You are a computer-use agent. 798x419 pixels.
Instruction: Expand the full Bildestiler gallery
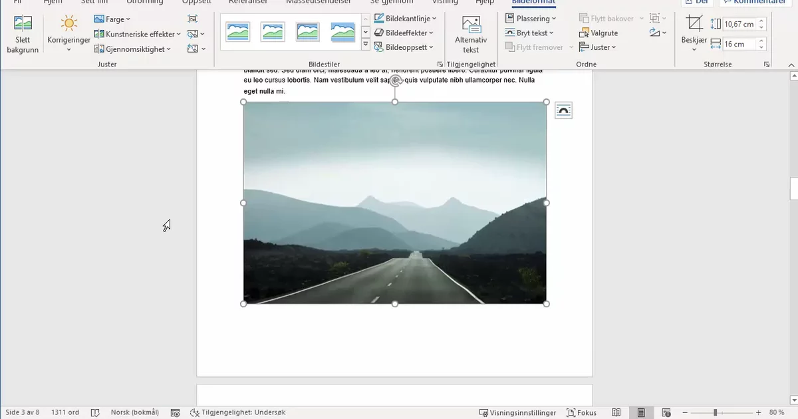point(366,45)
